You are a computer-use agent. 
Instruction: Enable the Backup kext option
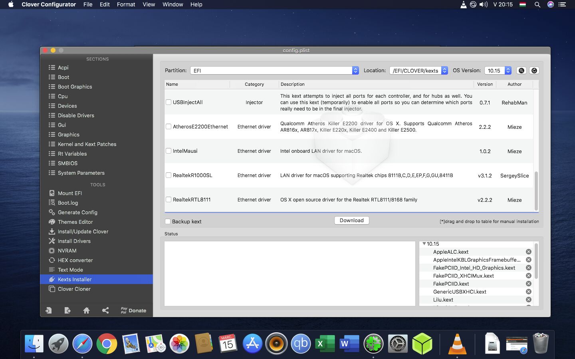(x=168, y=221)
